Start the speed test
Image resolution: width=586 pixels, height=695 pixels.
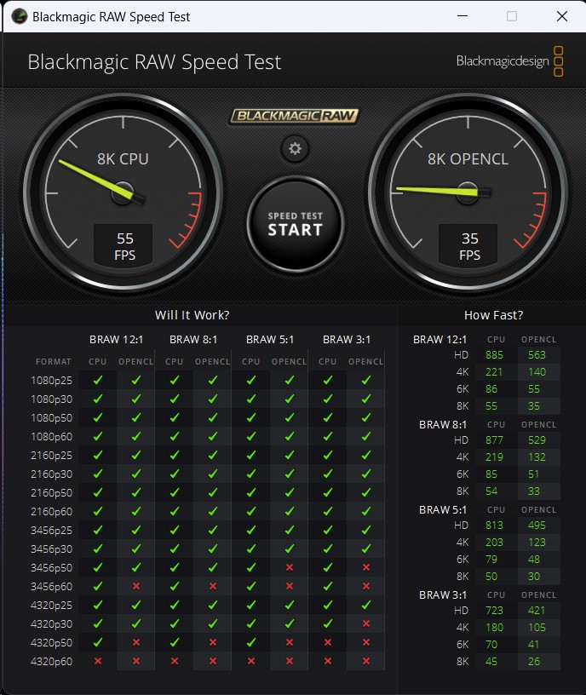pyautogui.click(x=296, y=224)
